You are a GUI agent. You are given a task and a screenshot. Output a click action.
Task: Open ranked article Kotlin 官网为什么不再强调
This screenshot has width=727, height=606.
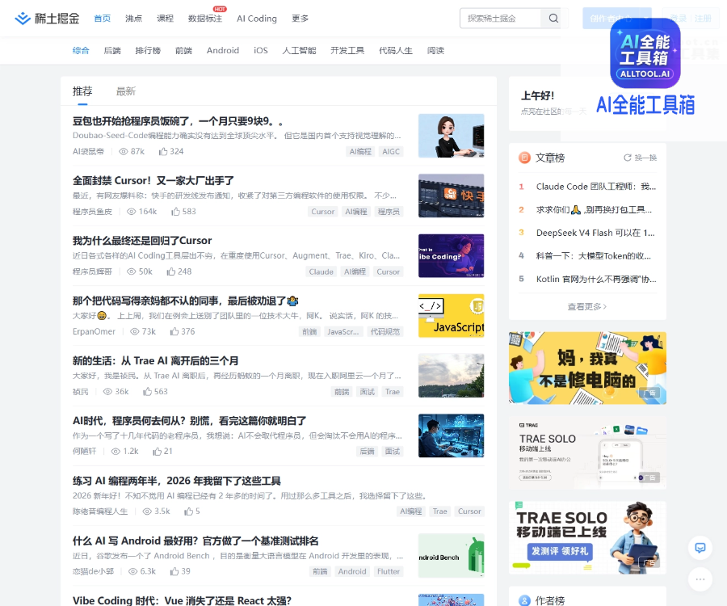[x=596, y=279]
